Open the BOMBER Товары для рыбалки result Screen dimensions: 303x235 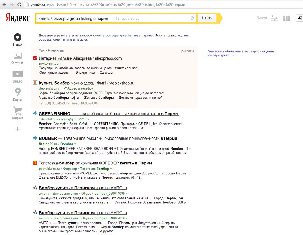tap(108, 138)
